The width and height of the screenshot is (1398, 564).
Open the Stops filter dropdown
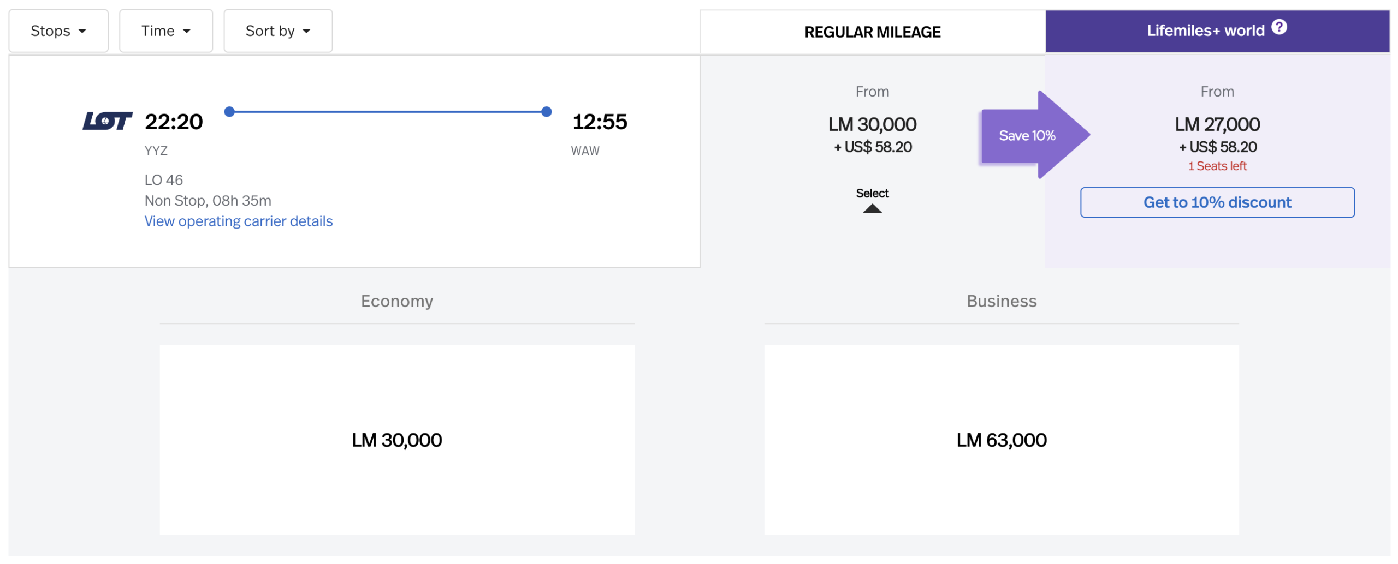click(58, 31)
